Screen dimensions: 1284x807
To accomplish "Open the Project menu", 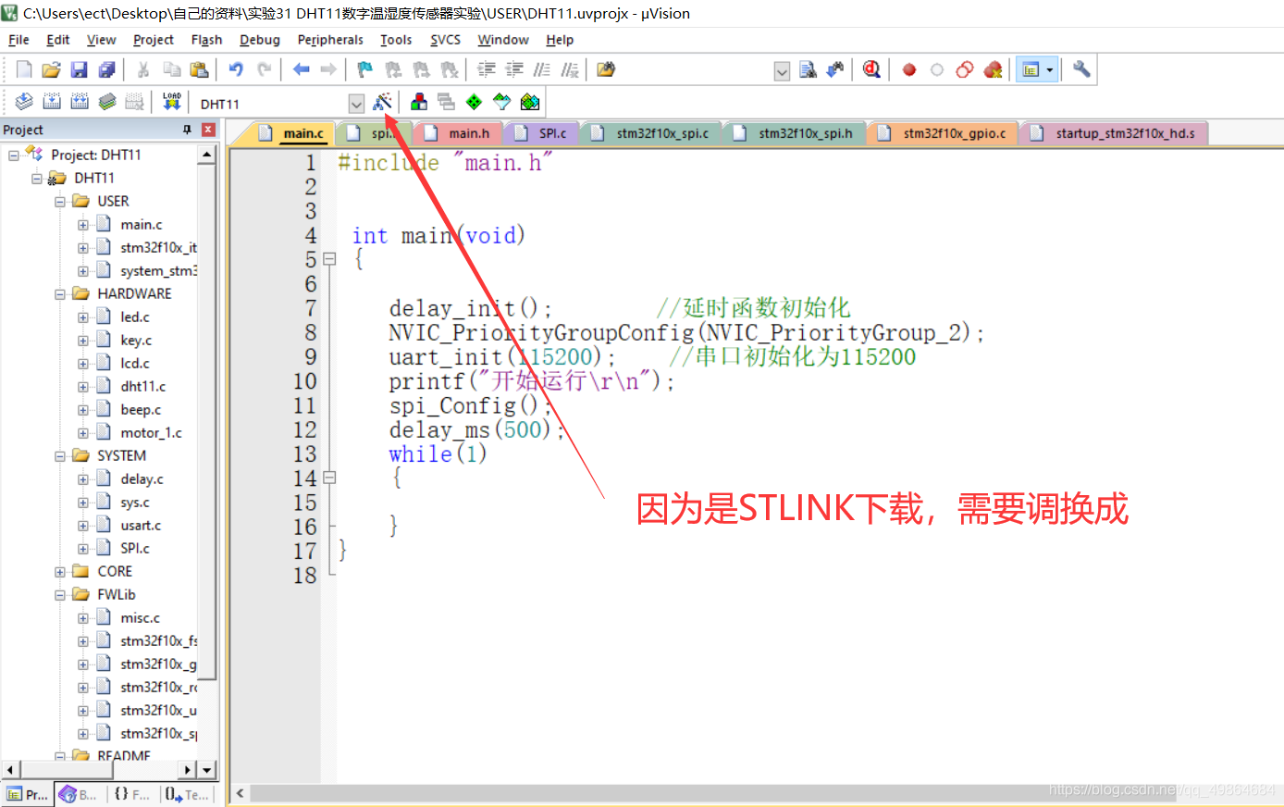I will coord(154,40).
